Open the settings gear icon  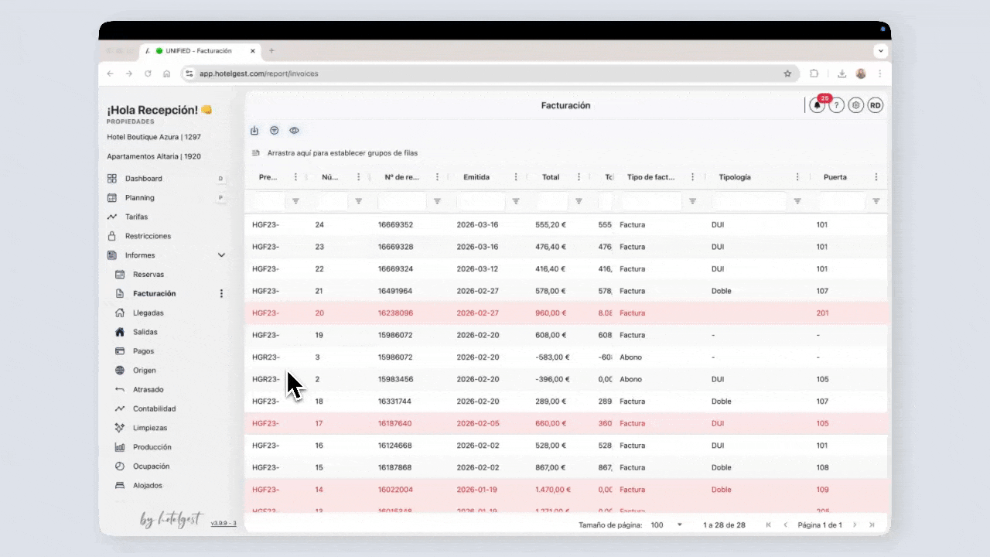tap(855, 106)
